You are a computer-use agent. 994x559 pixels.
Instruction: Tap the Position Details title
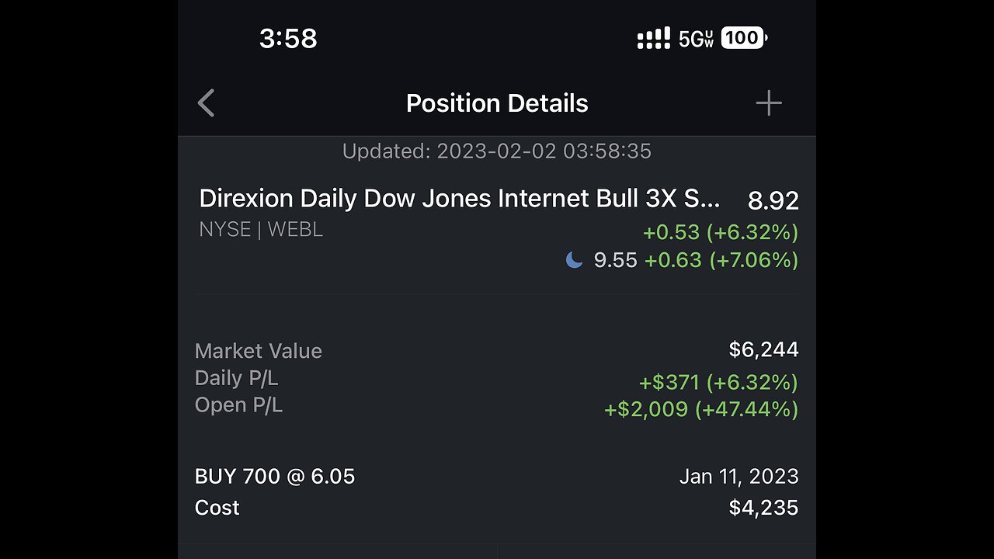pos(497,103)
